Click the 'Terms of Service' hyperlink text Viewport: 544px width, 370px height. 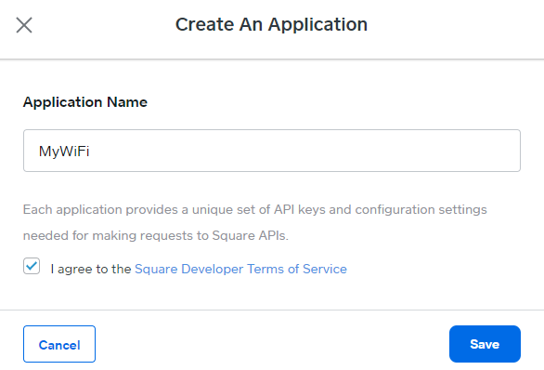pyautogui.click(x=297, y=269)
